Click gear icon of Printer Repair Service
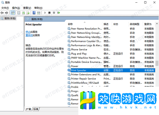Screen dimensions: 159x115 [x=69, y=78]
